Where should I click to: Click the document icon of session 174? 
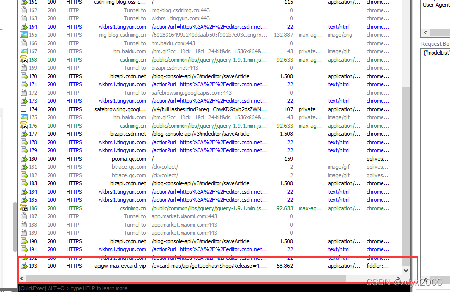24,109
